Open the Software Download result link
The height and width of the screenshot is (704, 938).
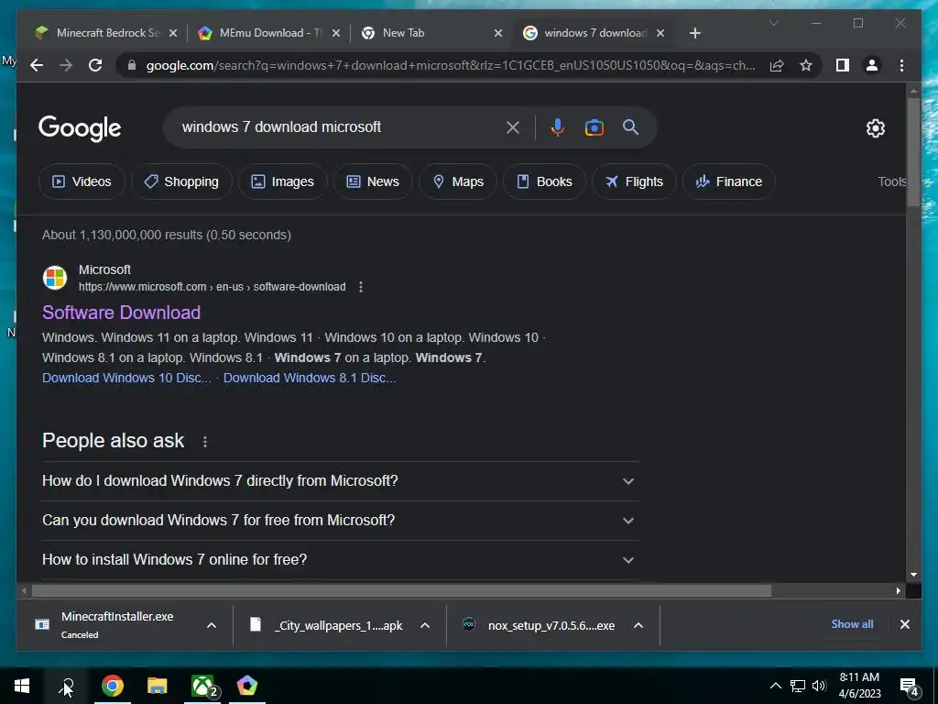tap(122, 313)
